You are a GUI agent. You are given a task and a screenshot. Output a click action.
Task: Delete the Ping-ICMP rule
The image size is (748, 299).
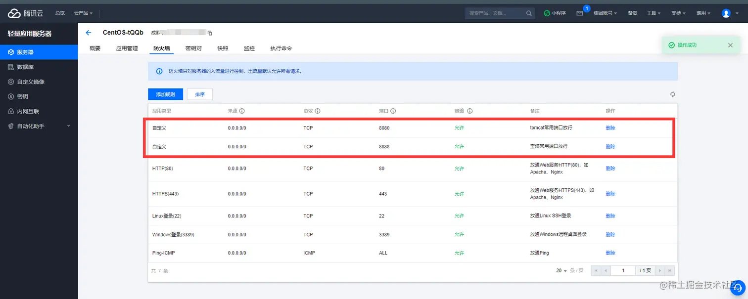[x=610, y=253]
